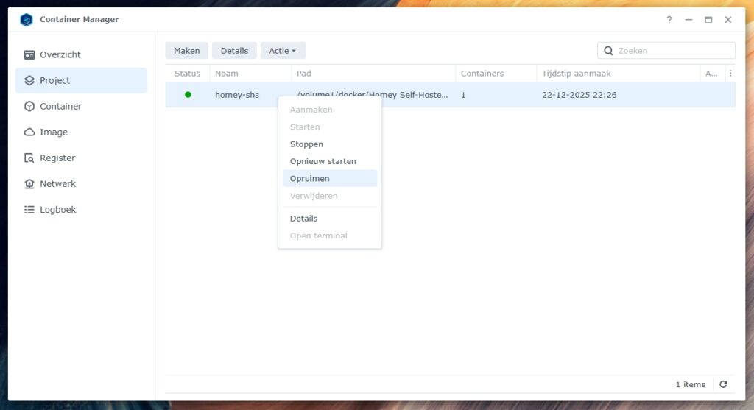The image size is (754, 410).
Task: Click the refresh icon in the footer
Action: pos(723,384)
